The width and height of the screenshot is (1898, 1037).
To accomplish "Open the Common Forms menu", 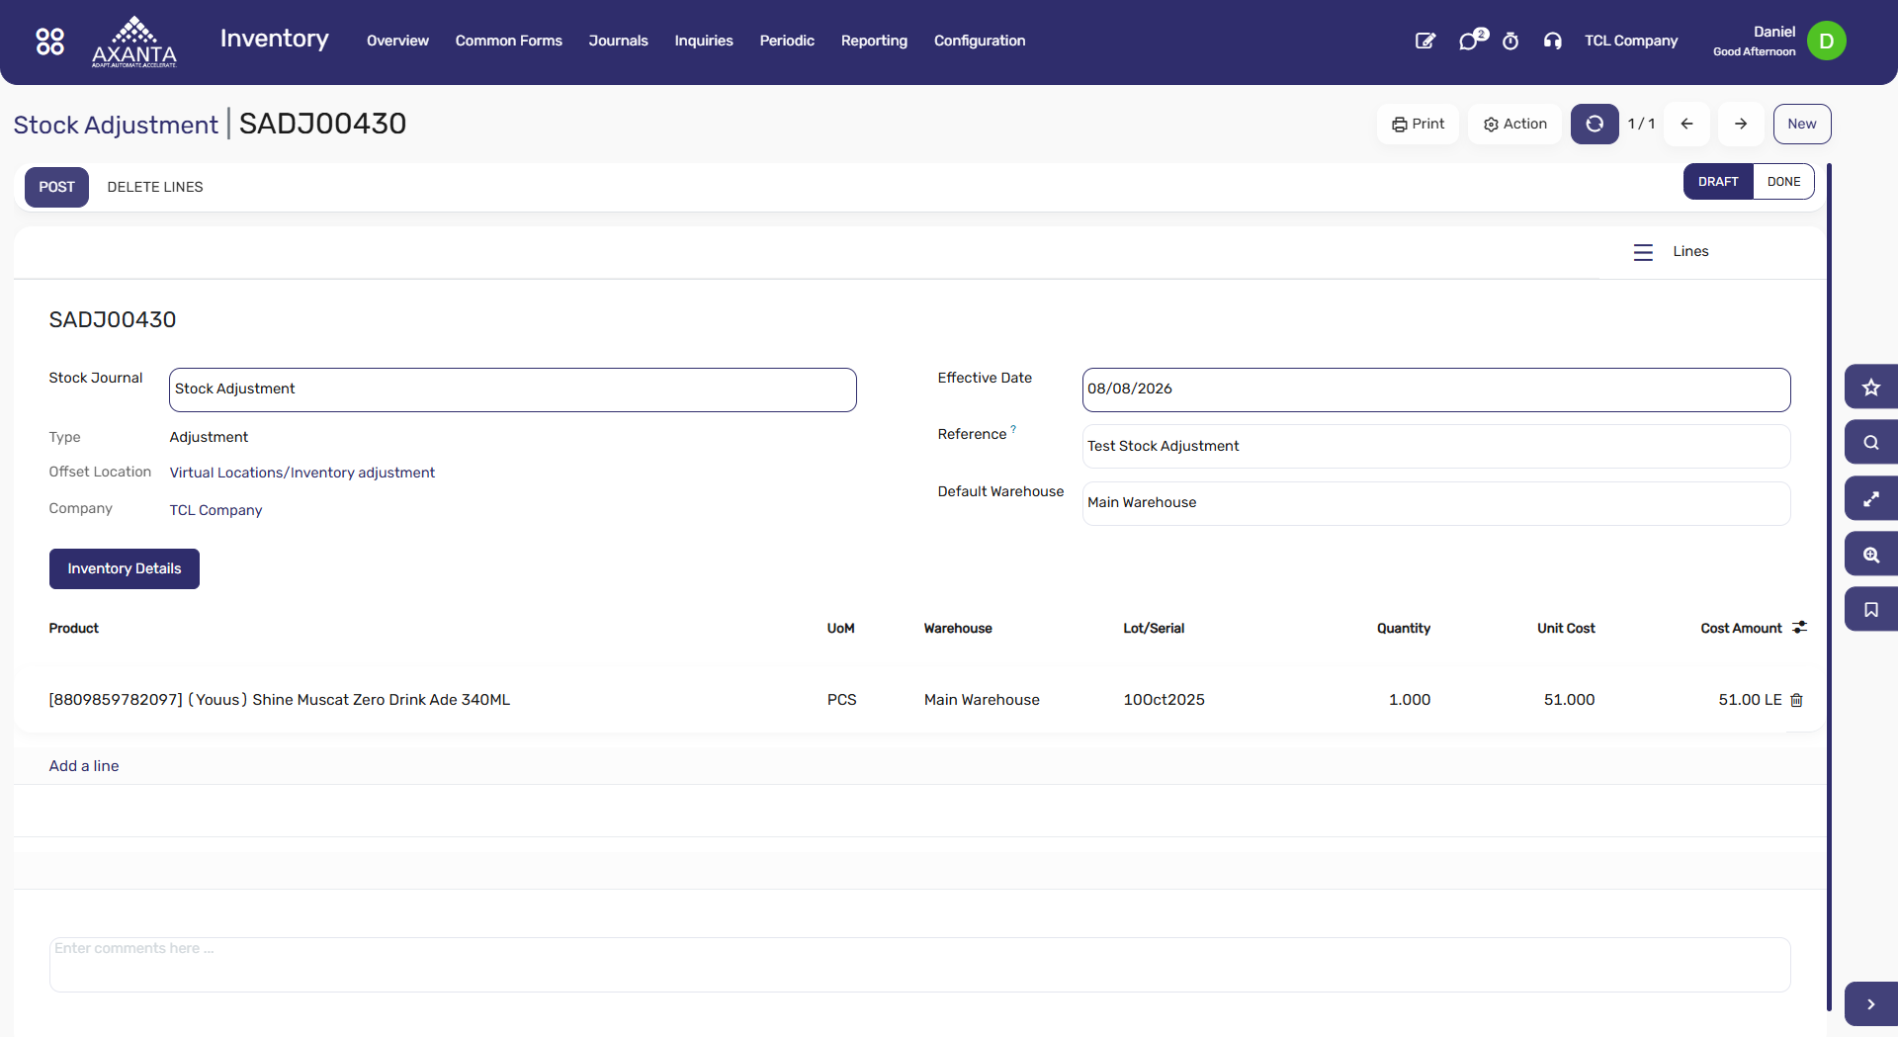I will [508, 41].
